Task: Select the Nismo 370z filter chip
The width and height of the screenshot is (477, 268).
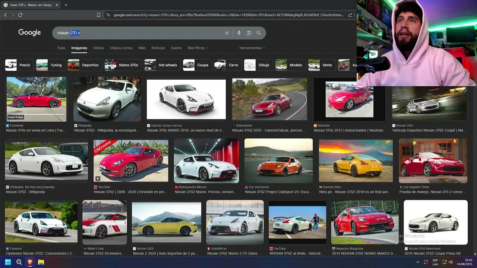Action: (x=123, y=65)
